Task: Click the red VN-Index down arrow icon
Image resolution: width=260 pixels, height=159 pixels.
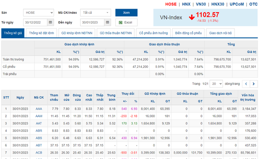Action: [x=191, y=17]
